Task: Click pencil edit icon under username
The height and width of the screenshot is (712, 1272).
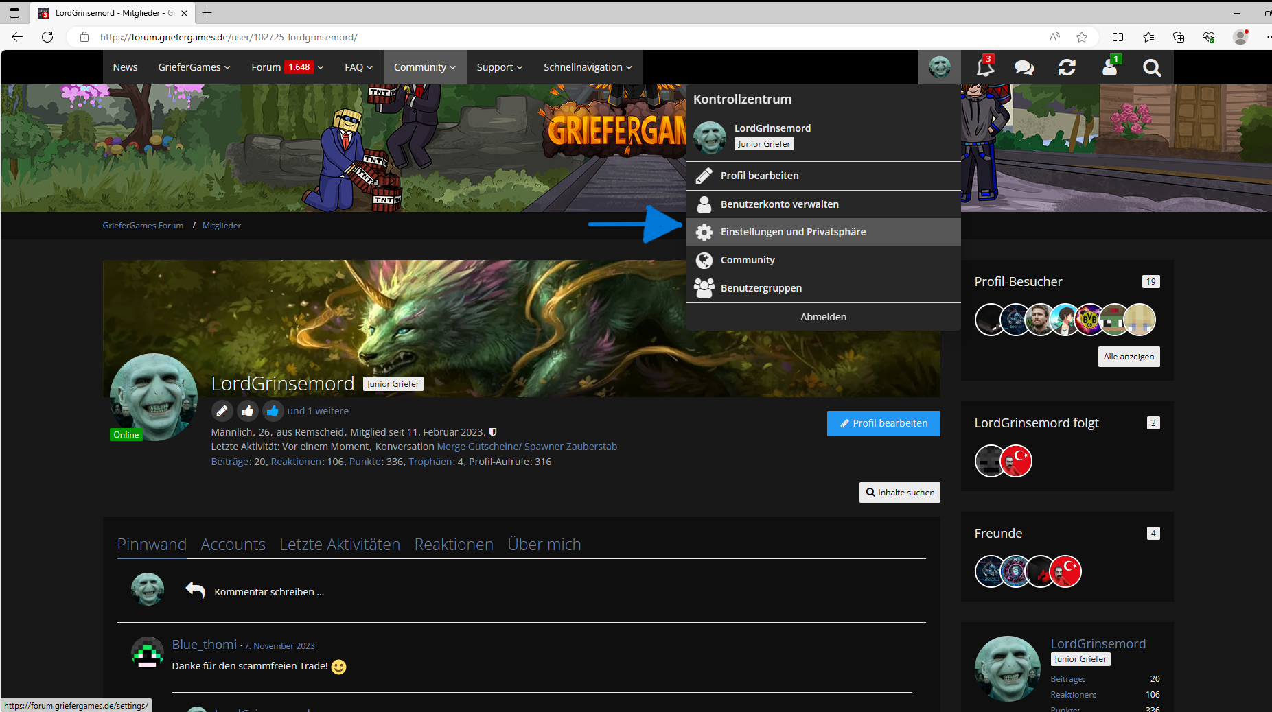Action: pos(221,411)
